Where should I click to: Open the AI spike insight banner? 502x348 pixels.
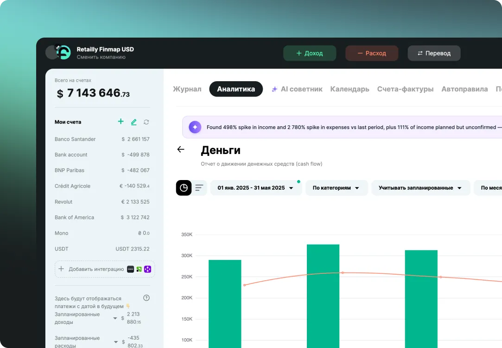click(x=342, y=127)
